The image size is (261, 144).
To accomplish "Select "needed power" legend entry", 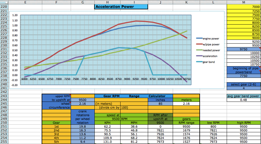I will pyautogui.click(x=208, y=50).
